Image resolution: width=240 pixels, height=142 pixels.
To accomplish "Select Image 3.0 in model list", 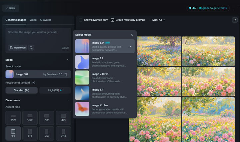I will coord(105,46).
